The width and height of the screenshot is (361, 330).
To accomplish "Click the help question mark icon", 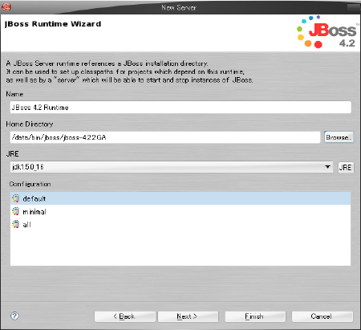I will [14, 316].
